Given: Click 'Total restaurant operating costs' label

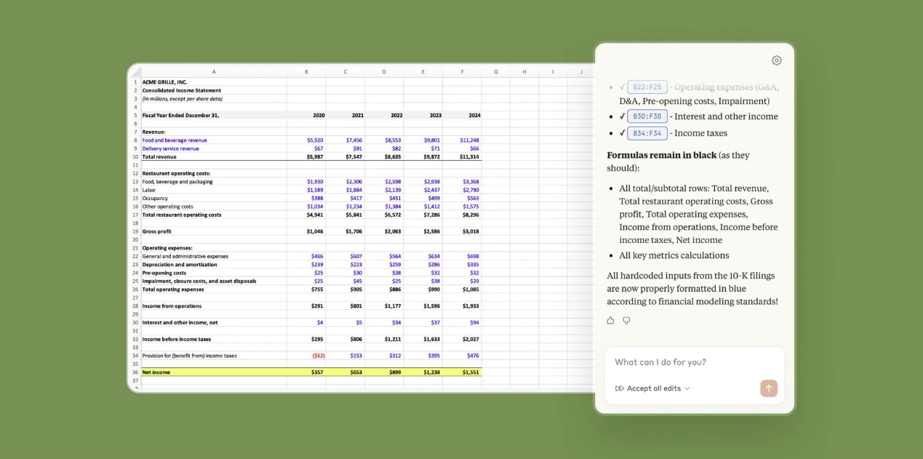Looking at the screenshot, I should tap(182, 215).
